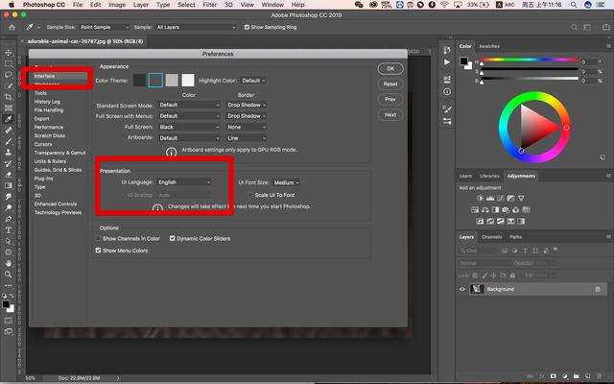Select the Gradient tool
The image size is (614, 384).
click(x=9, y=185)
